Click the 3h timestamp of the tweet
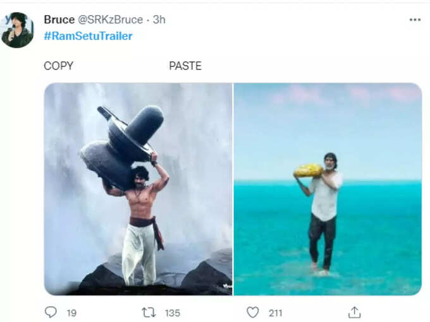 click(159, 20)
